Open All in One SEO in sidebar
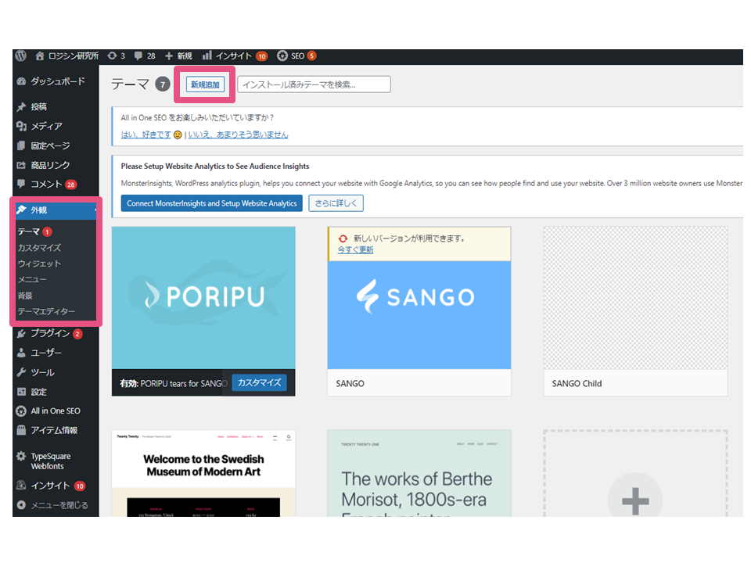Screen dimensions: 751x563 click(x=56, y=411)
